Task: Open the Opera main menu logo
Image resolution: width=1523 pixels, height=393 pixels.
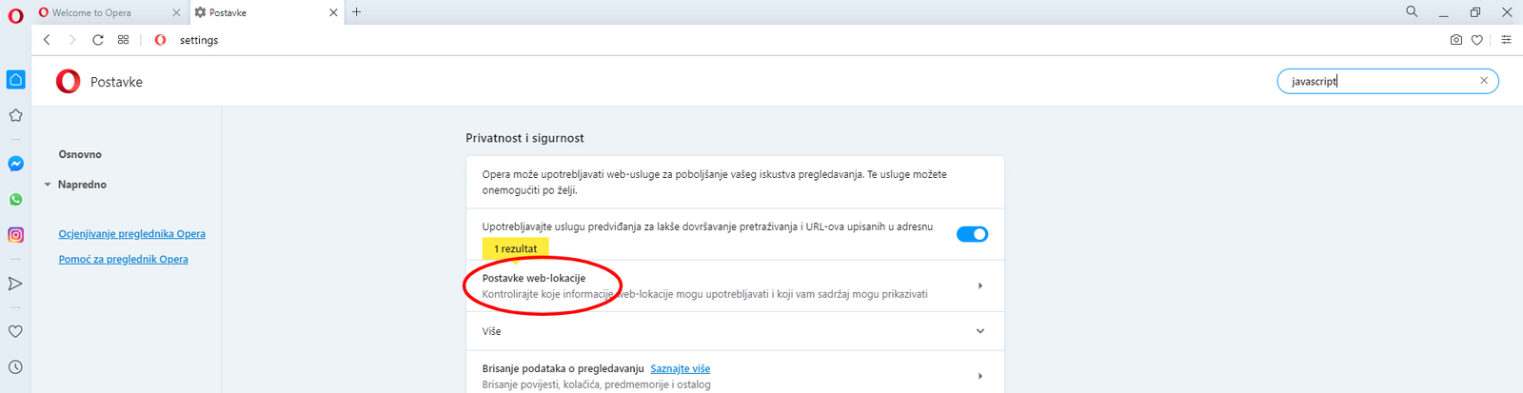Action: (x=15, y=15)
